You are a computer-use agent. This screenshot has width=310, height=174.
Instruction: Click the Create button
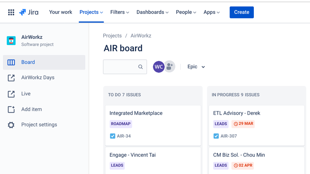242,12
